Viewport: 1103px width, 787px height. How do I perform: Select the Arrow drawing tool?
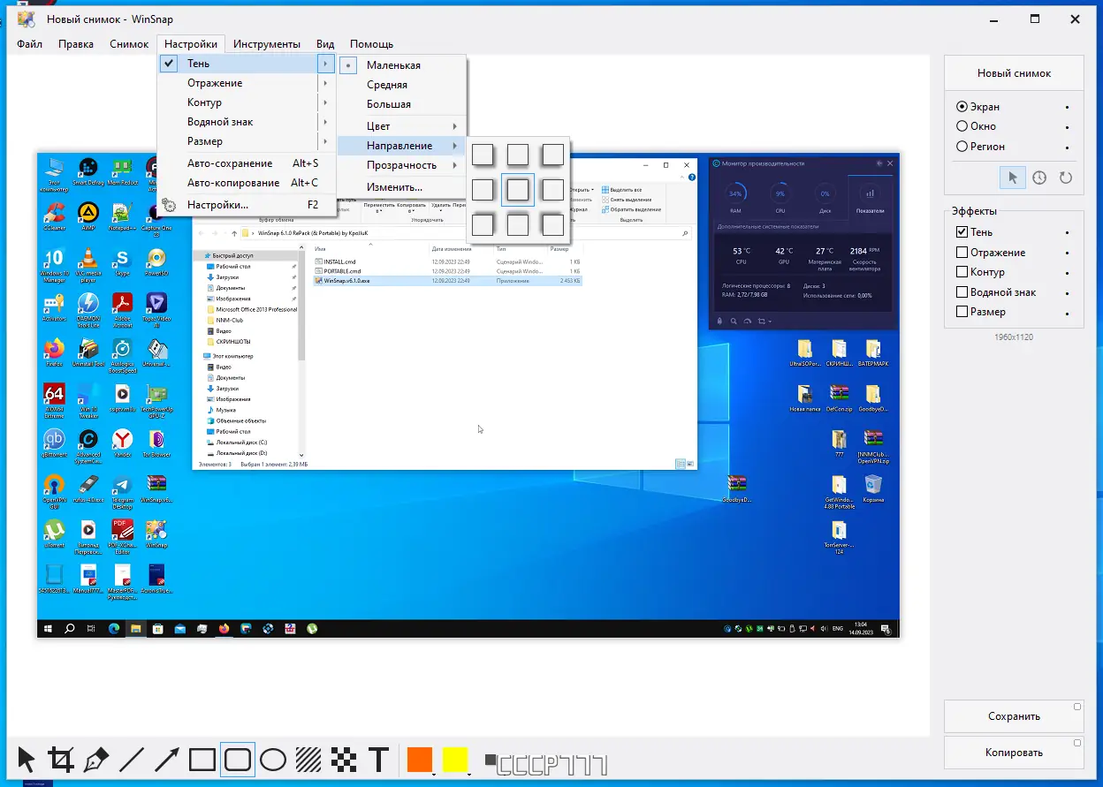(167, 760)
